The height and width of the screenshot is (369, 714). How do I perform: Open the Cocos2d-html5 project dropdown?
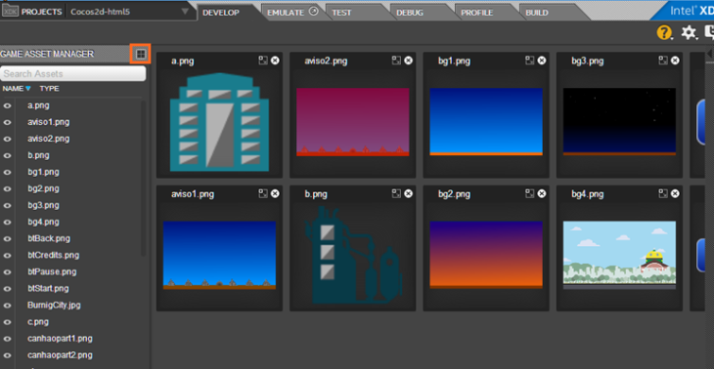(x=185, y=12)
